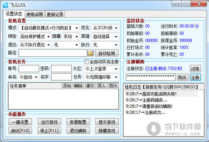The width and height of the screenshot is (209, 142).
Task: Open the middle dropdown 无 beside 退出
Action: coord(66,45)
